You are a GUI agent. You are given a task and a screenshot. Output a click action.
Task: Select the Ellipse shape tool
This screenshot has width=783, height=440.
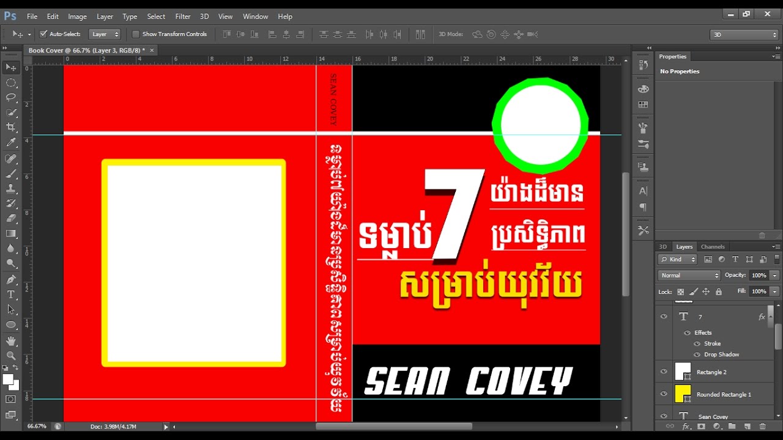11,324
